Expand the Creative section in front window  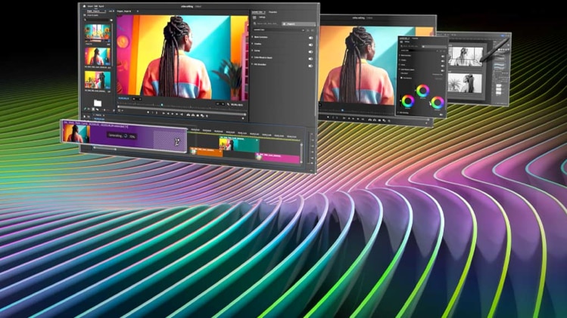(252, 44)
